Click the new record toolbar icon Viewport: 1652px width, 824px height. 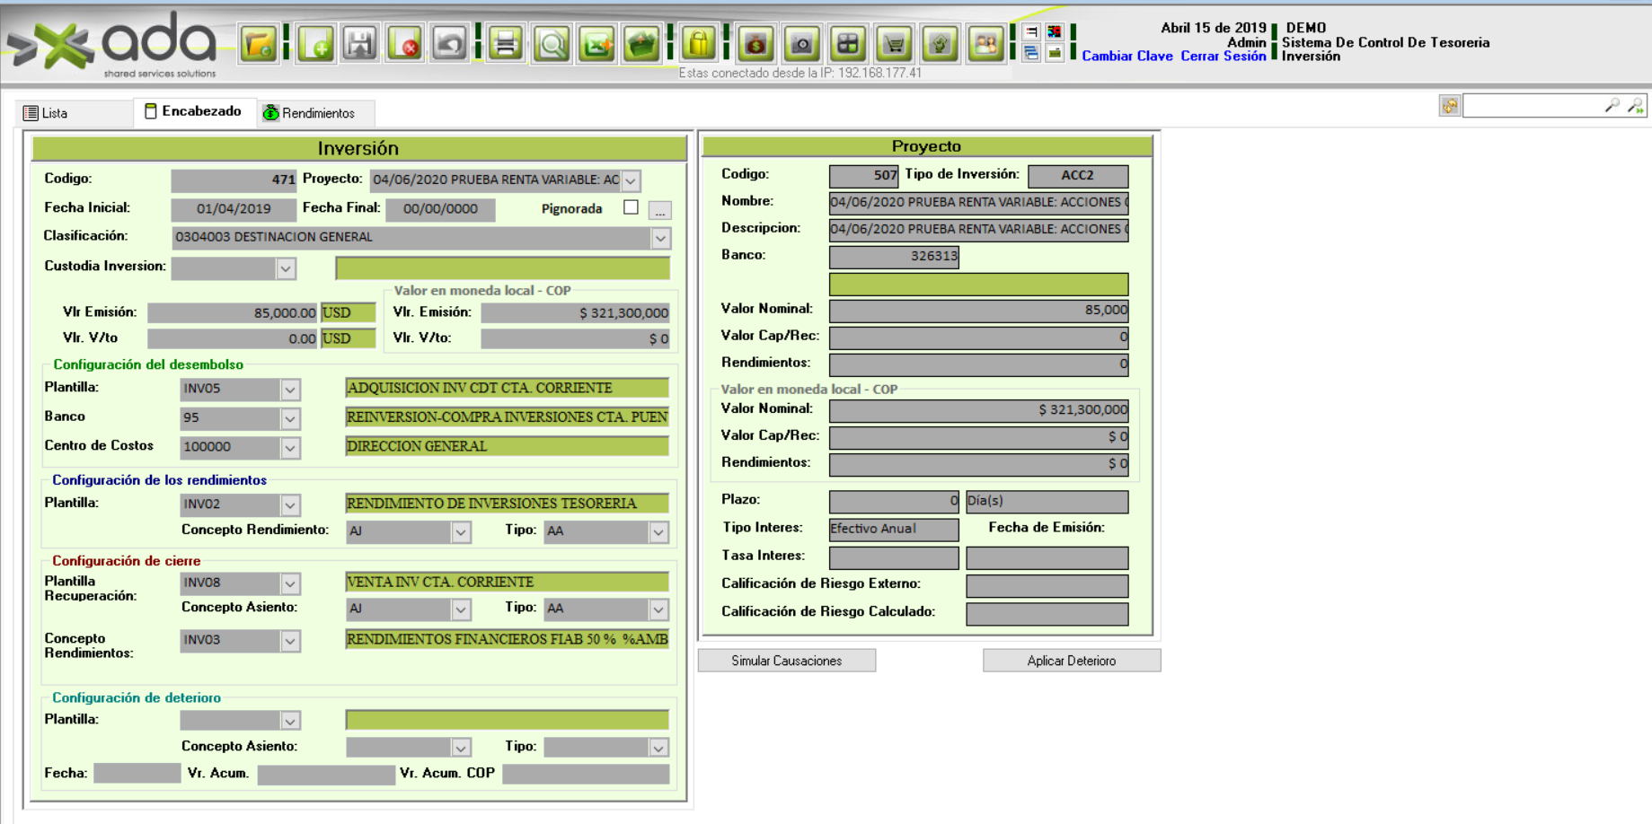coord(316,44)
